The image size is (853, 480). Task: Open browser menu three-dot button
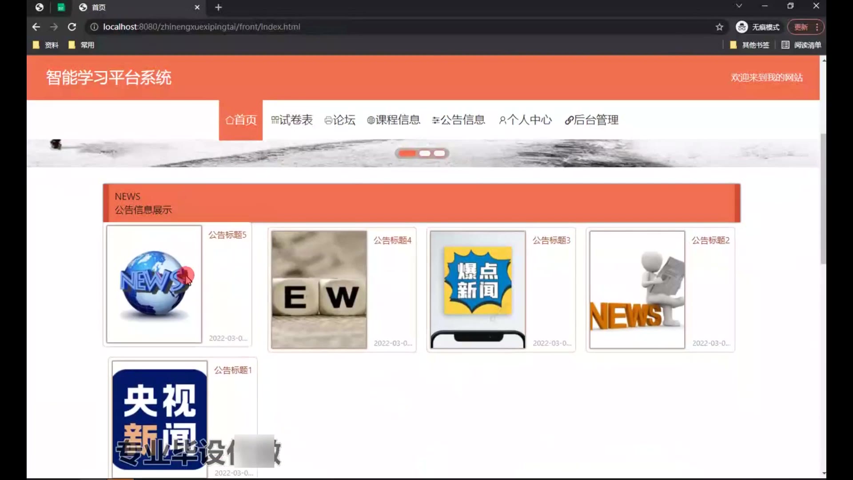(817, 27)
